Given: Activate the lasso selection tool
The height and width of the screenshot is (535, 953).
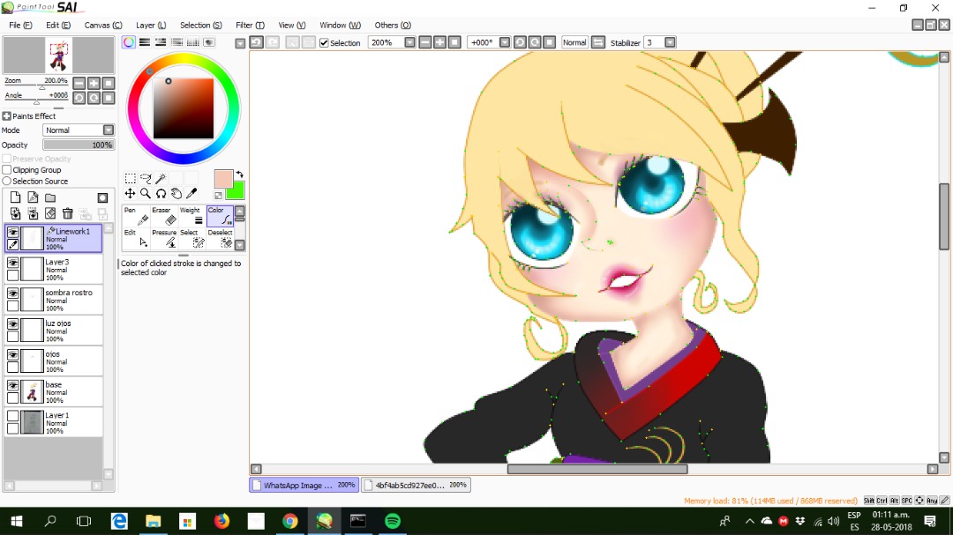Looking at the screenshot, I should pos(146,178).
